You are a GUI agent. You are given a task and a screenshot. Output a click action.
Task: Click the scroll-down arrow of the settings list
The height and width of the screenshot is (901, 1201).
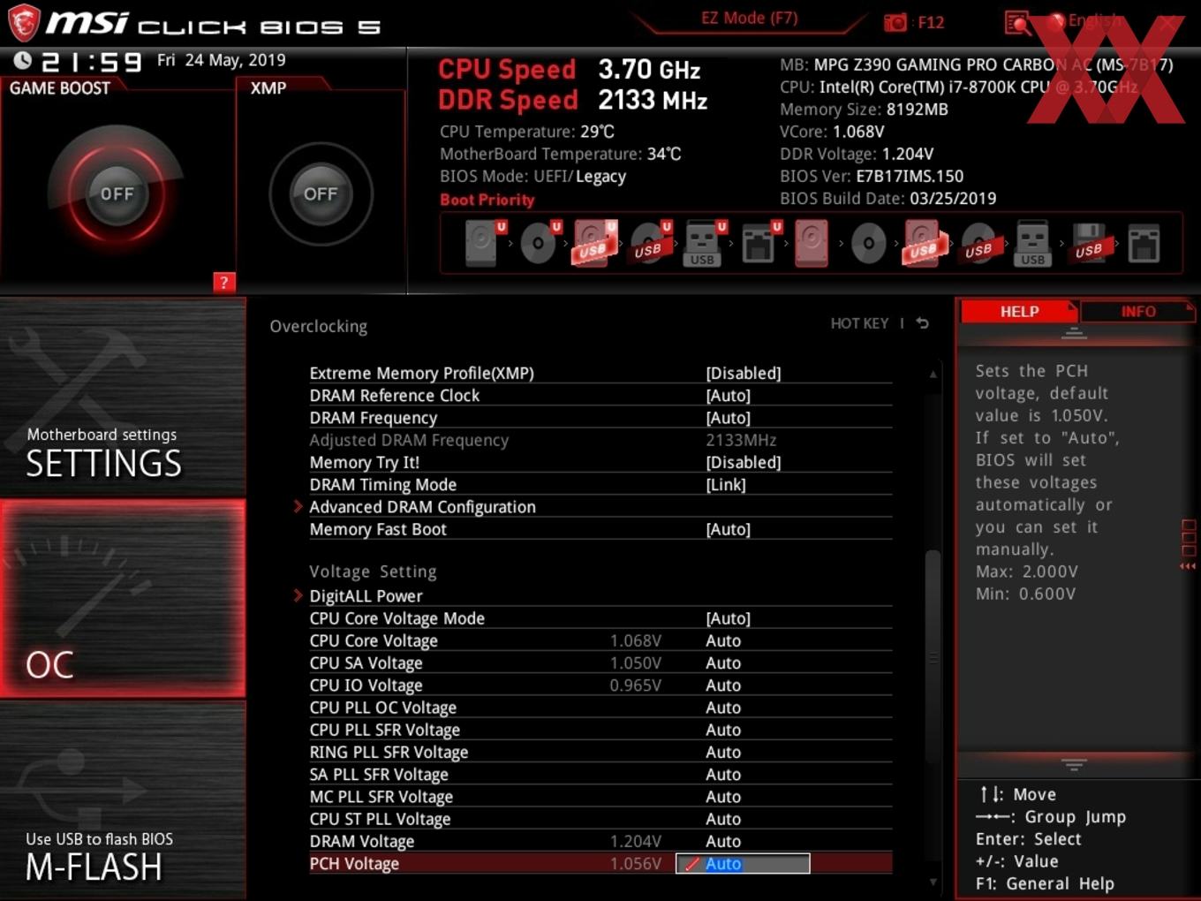[933, 882]
